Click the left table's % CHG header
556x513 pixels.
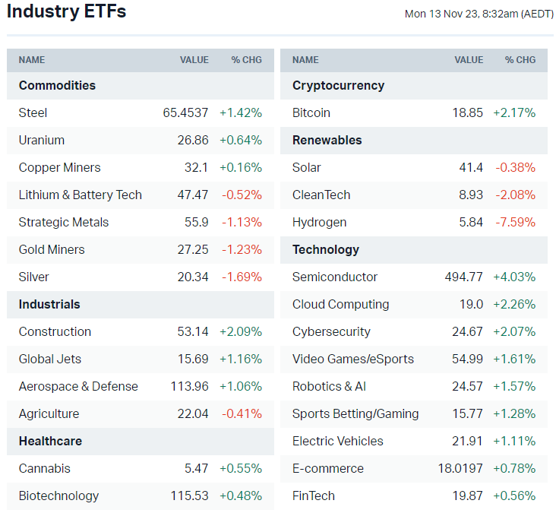point(246,60)
